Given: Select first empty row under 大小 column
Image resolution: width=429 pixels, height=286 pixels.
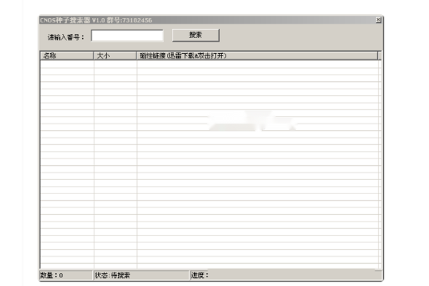Looking at the screenshot, I should tap(115, 64).
